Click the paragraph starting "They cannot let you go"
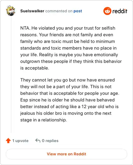The width and height of the screenshot is (133, 165). (x=70, y=100)
